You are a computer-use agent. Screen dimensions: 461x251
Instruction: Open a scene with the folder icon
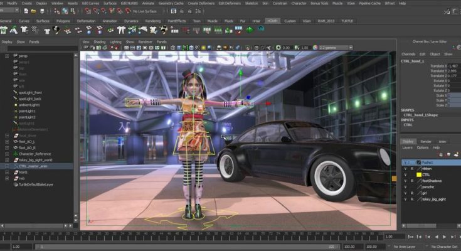point(33,11)
